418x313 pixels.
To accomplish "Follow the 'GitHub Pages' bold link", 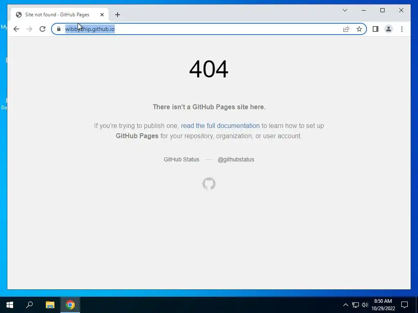I will 137,136.
